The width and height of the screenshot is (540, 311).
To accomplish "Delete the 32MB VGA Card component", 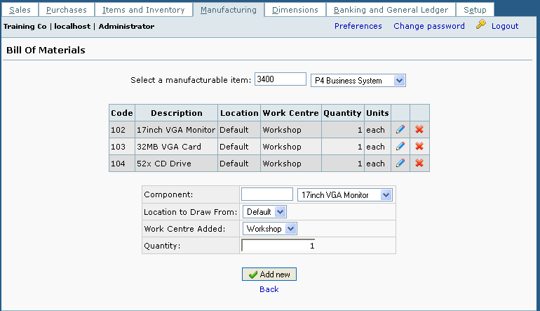I will (419, 147).
